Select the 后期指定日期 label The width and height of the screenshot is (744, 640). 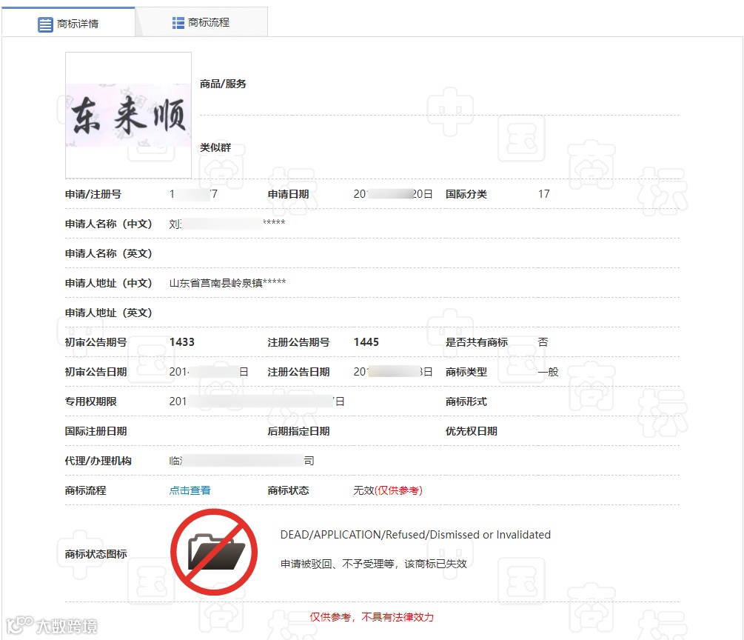298,431
